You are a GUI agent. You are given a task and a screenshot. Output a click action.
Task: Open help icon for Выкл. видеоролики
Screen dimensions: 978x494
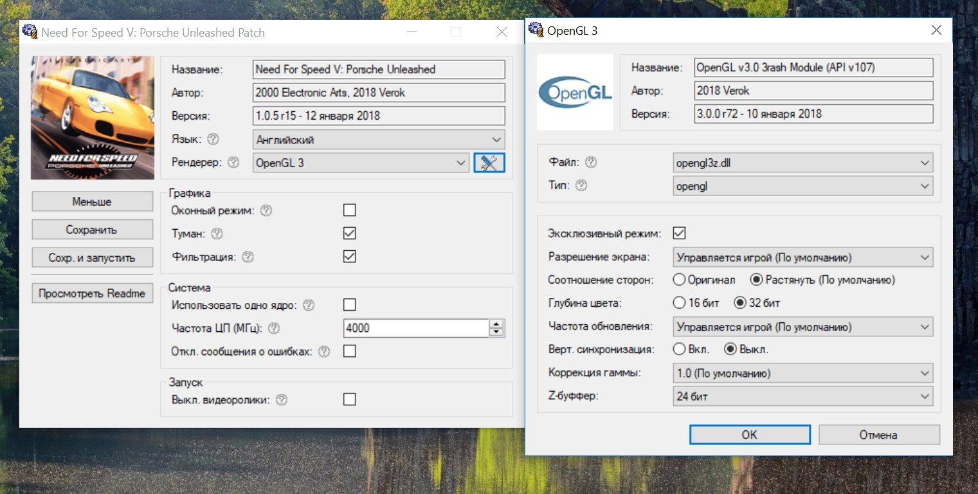(x=281, y=399)
